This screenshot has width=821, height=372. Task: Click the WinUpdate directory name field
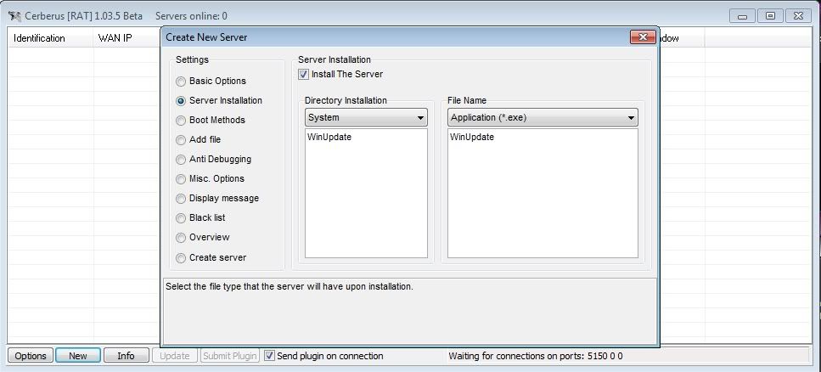click(366, 193)
